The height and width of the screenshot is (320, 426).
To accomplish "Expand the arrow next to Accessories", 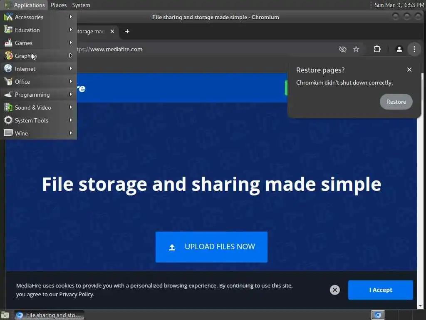I will pos(71,17).
